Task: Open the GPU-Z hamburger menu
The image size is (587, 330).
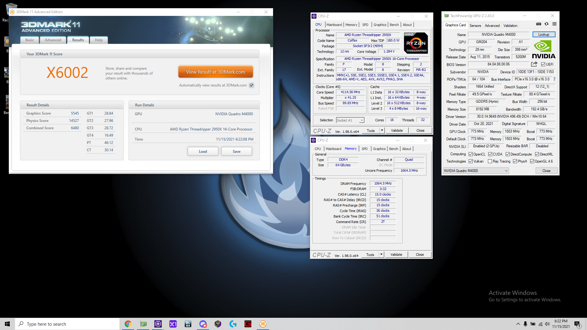Action: point(554,24)
